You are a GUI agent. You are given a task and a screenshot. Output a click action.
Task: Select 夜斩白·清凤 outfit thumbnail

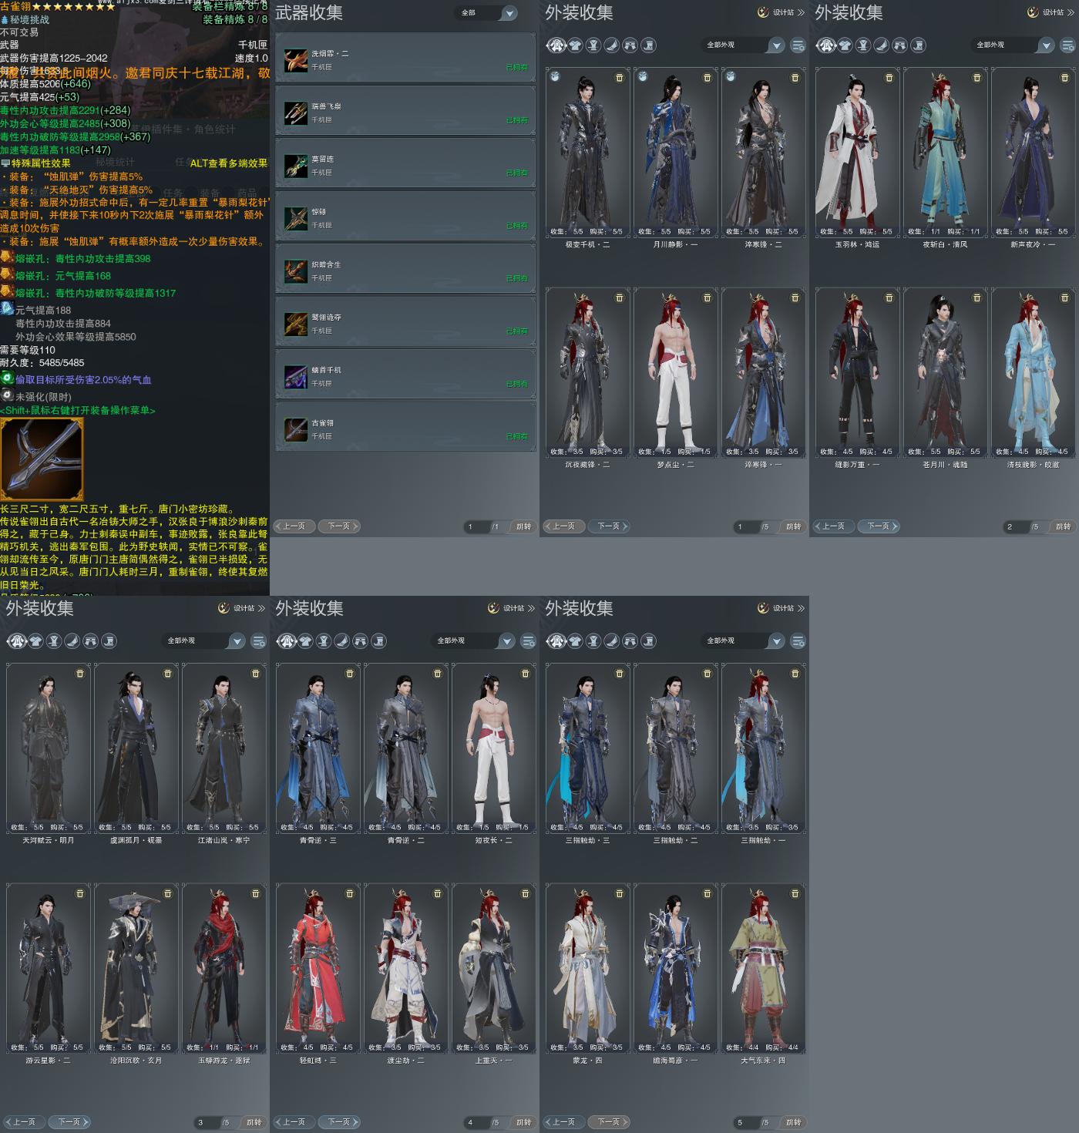[940, 153]
